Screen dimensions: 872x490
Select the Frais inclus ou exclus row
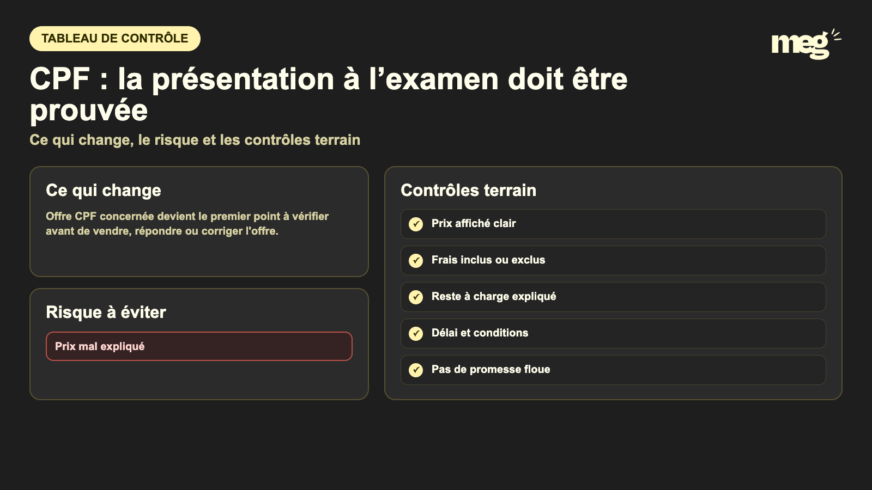[613, 260]
